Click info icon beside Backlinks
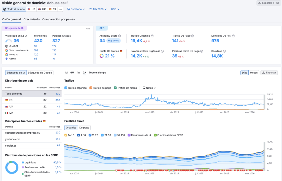The width and height of the screenshot is (282, 181). coord(224,51)
